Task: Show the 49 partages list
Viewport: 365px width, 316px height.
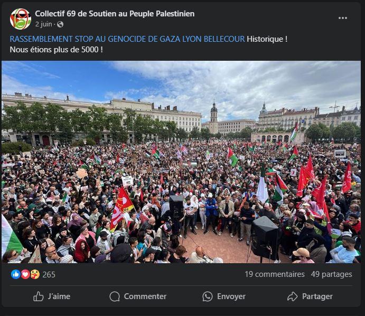Action: click(332, 274)
